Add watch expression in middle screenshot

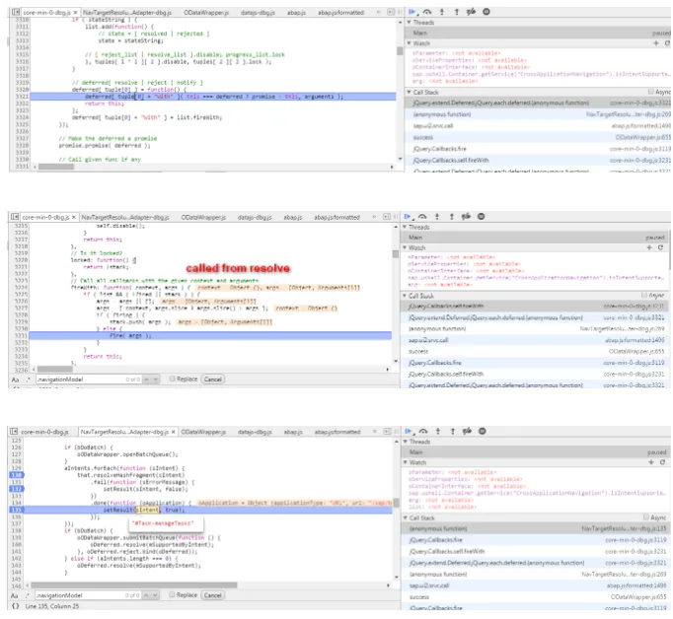[x=649, y=247]
